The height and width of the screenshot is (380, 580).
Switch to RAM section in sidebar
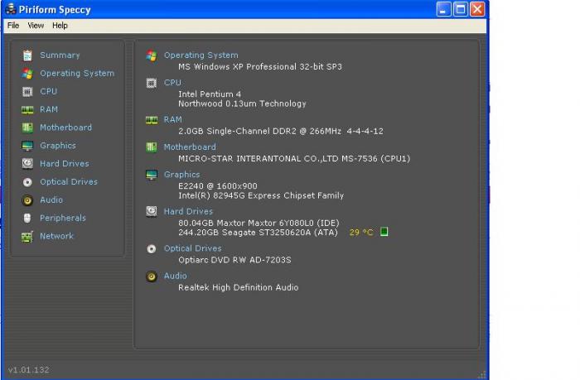(49, 109)
